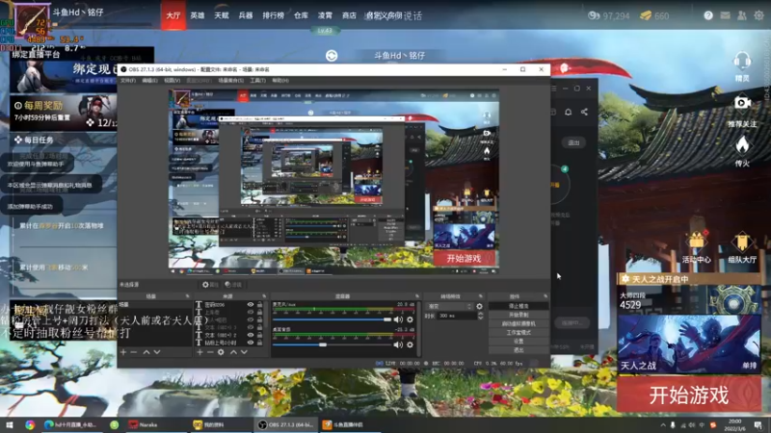Pop out the 场景 dock panel
771x433 pixels.
click(187, 296)
